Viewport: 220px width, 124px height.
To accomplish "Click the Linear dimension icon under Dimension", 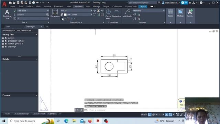I will [x=62, y=19].
